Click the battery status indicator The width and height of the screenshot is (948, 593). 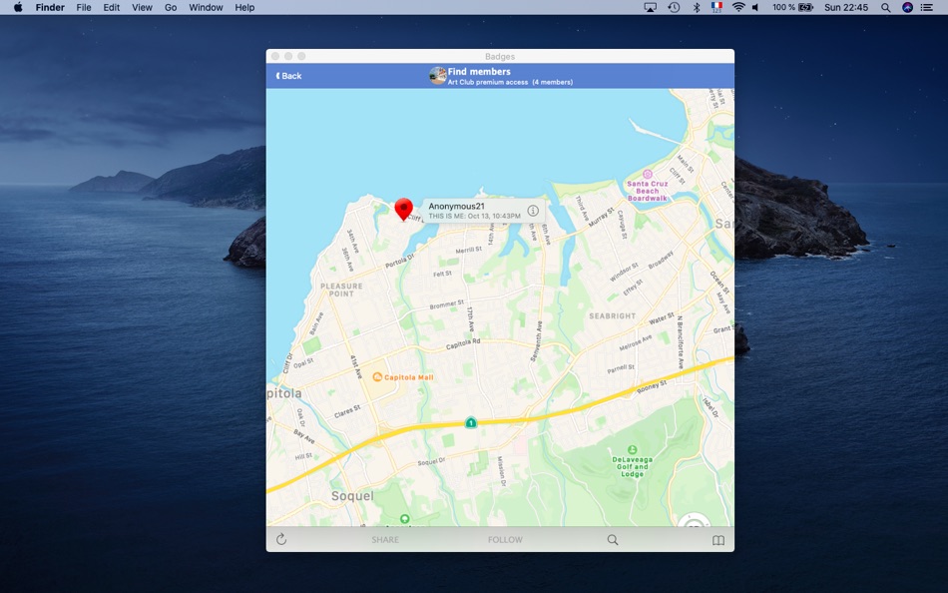click(x=792, y=7)
